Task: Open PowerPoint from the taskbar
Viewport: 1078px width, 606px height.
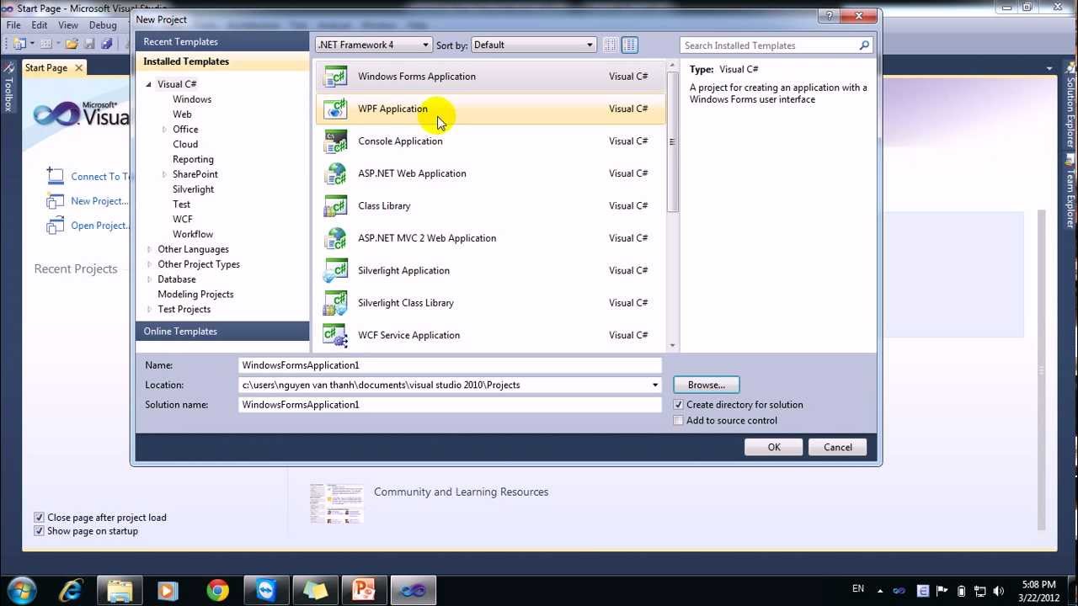Action: click(364, 590)
